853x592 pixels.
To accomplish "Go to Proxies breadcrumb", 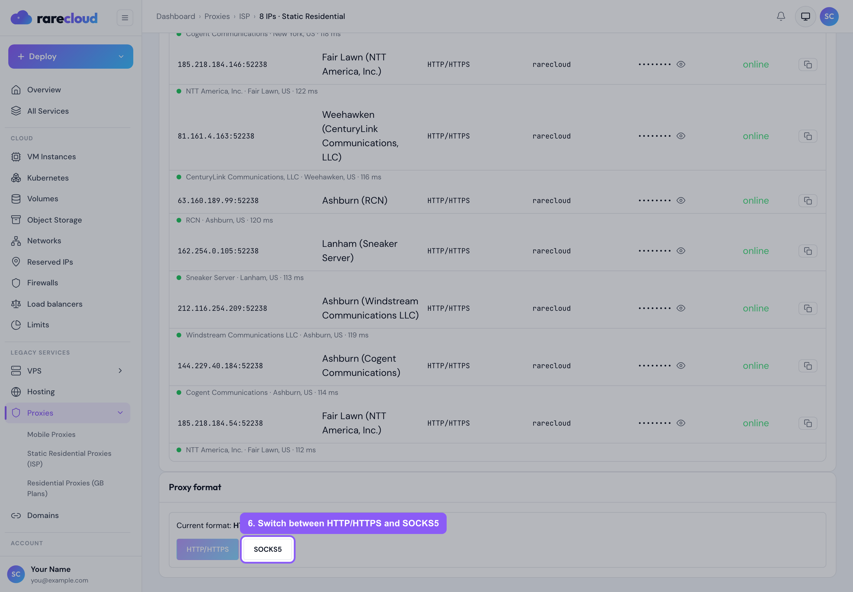I will coord(217,16).
